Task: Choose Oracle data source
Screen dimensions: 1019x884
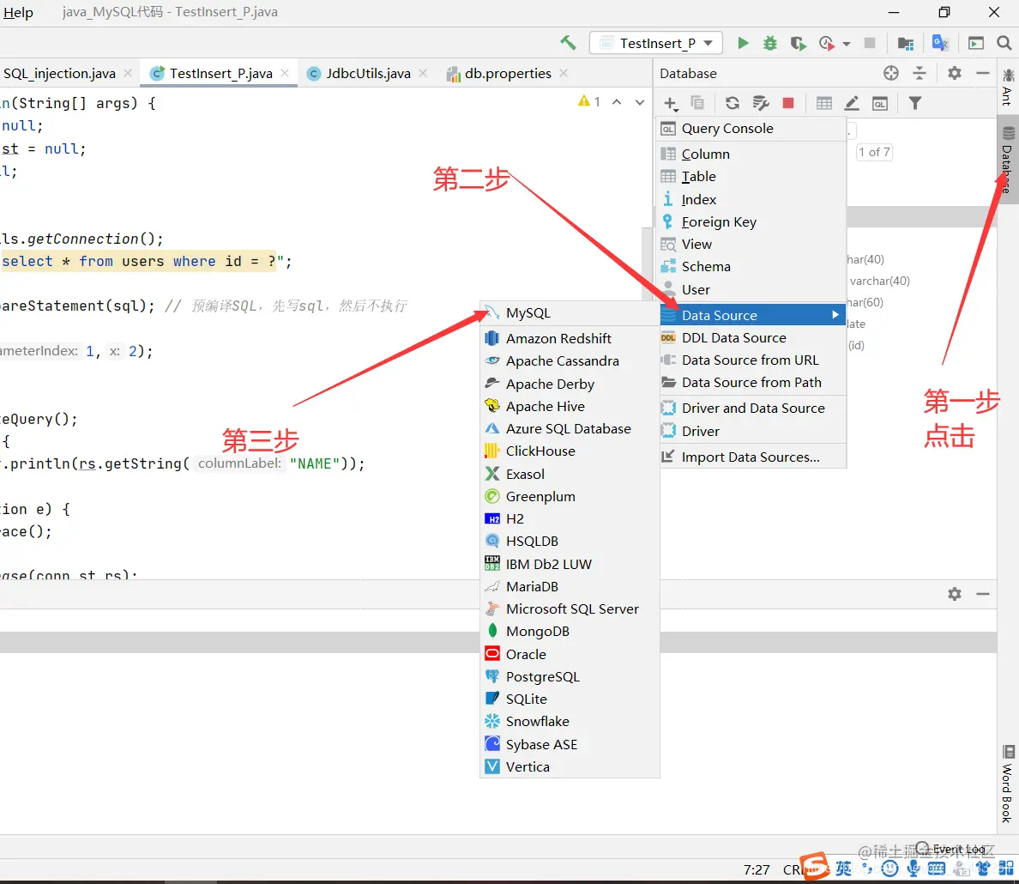Action: click(570, 654)
